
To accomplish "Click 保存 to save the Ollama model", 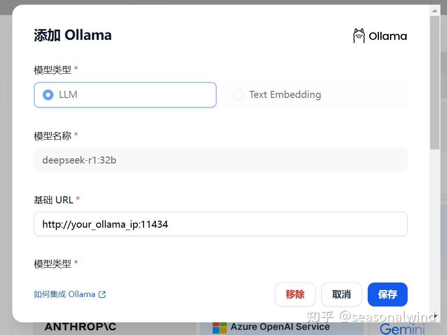I will coord(387,294).
